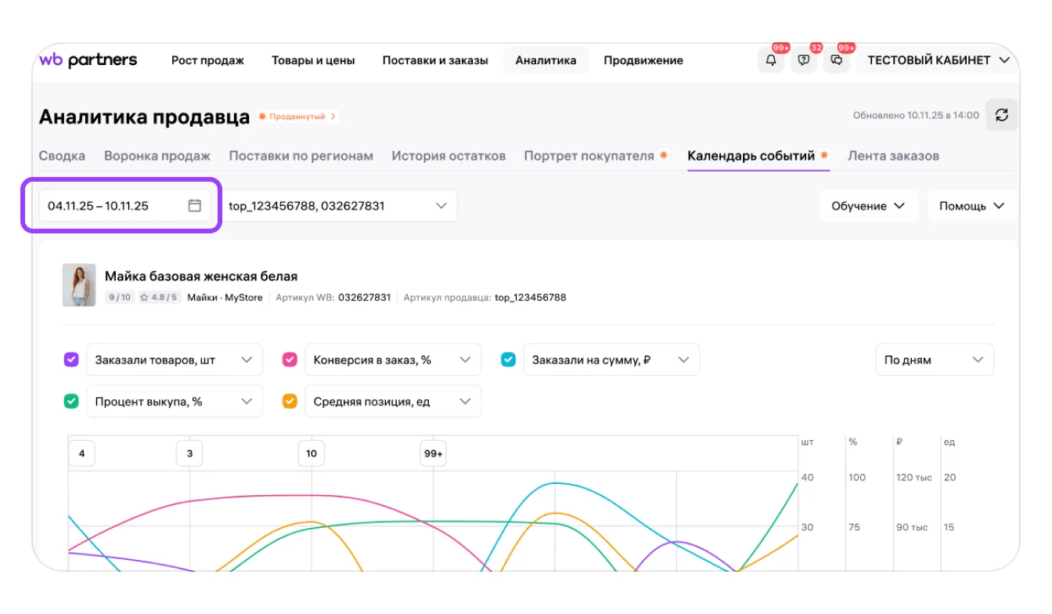Viewport: 1052px width, 614px height.
Task: Open the article selector dropdown top_123456788
Action: (x=337, y=206)
